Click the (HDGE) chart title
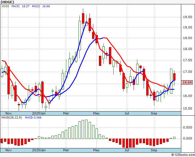This screenshot has width=195, height=157. [x=8, y=2]
